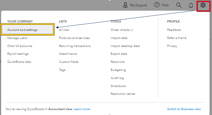View the Audit log
The image size is (212, 115).
[117, 78]
